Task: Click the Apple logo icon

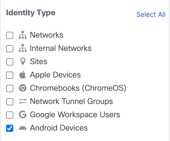Action: [x=23, y=75]
